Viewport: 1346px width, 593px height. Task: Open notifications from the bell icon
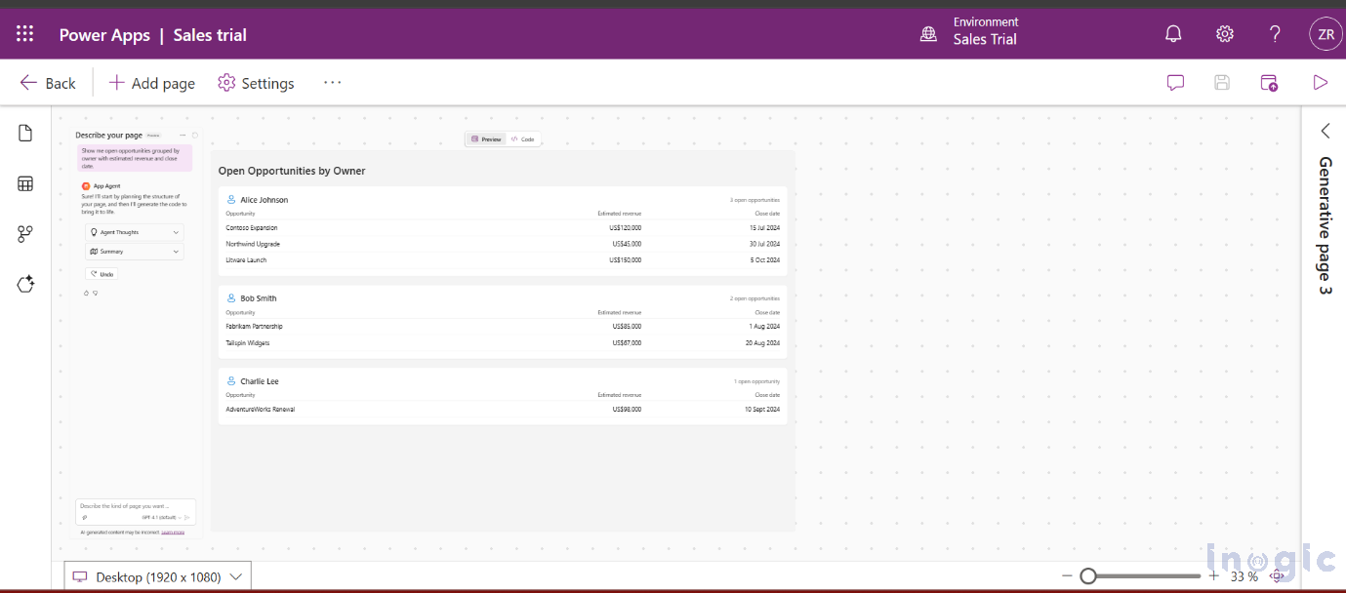click(x=1172, y=32)
